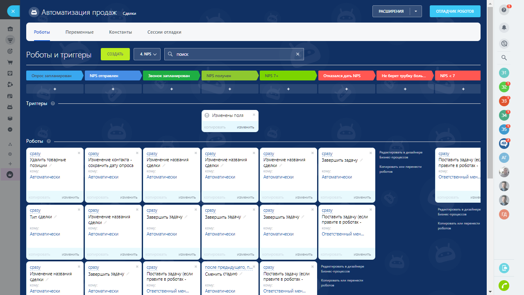Click копировать on Изменены поля trigger

(215, 127)
